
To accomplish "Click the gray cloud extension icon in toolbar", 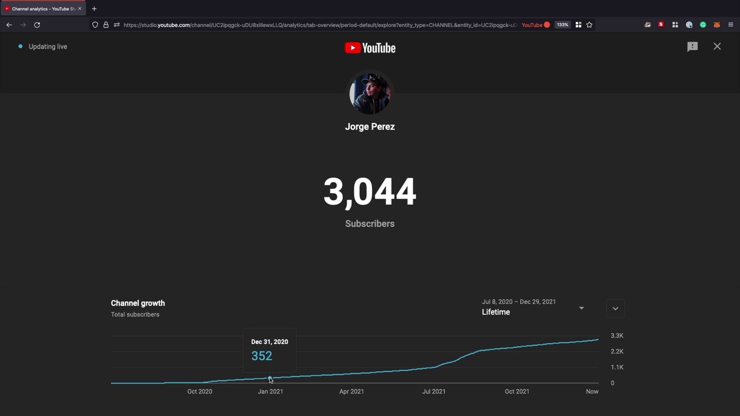I will coord(647,25).
